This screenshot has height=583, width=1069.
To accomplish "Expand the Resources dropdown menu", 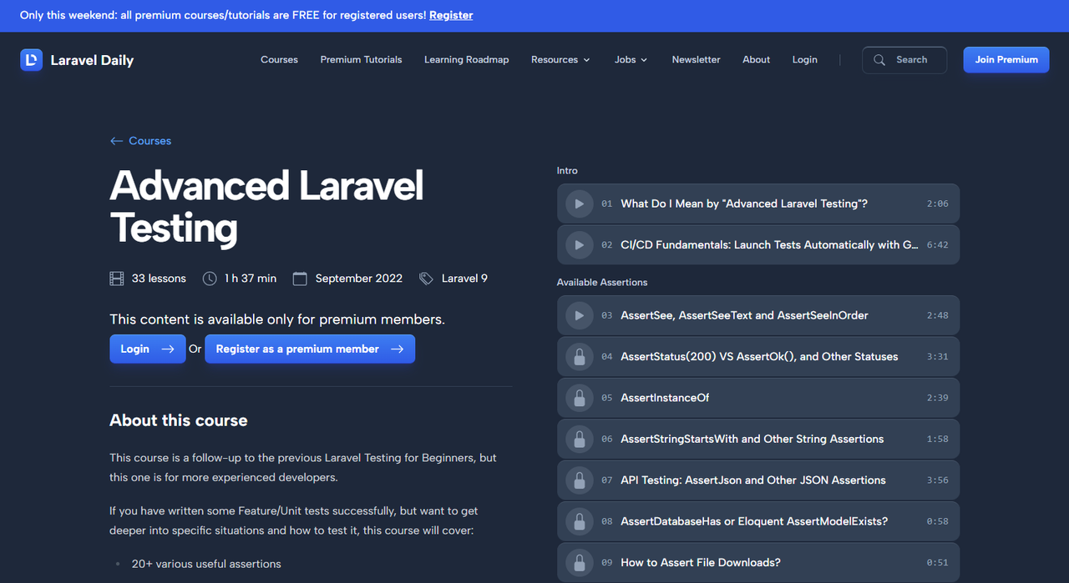I will pyautogui.click(x=560, y=60).
